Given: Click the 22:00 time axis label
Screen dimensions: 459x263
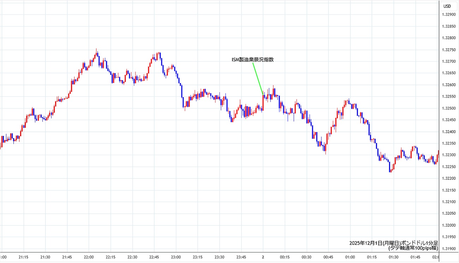Looking at the screenshot, I should [89, 257].
